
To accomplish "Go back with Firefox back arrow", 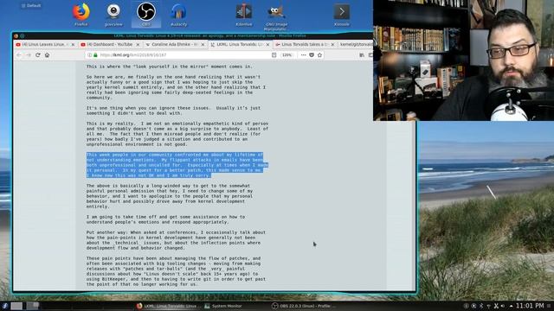I will (x=19, y=55).
